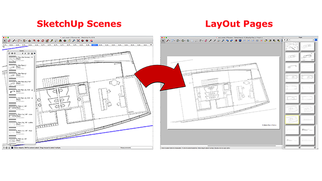Screen dimensions: 322x181
Task: Select the Offset tool in SketchUp
Action: pyautogui.click(x=34, y=41)
